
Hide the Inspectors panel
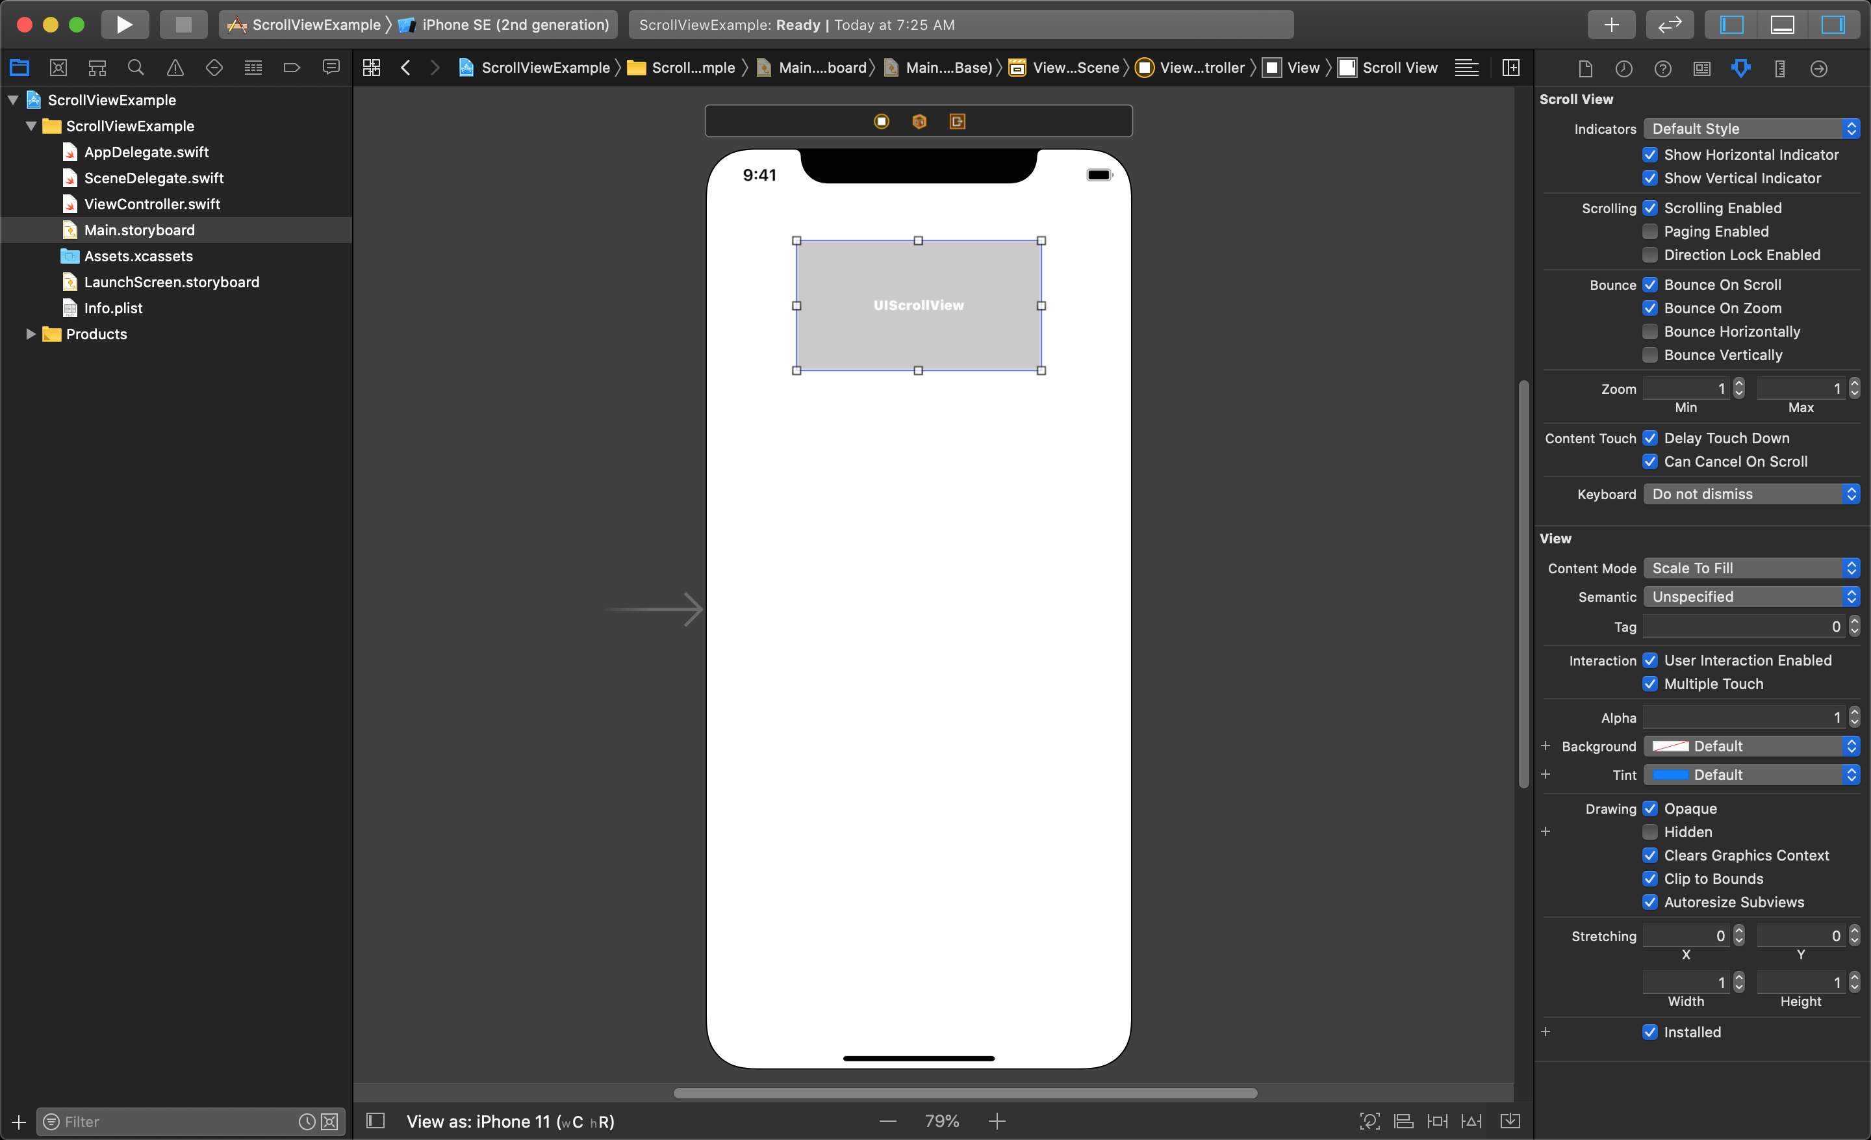click(x=1833, y=24)
